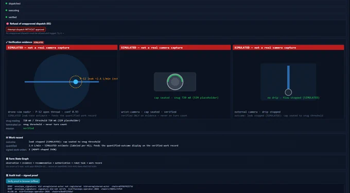The width and height of the screenshot is (350, 193).
Task: Select the last timeline step label, below executing
Action: pos(12,17)
